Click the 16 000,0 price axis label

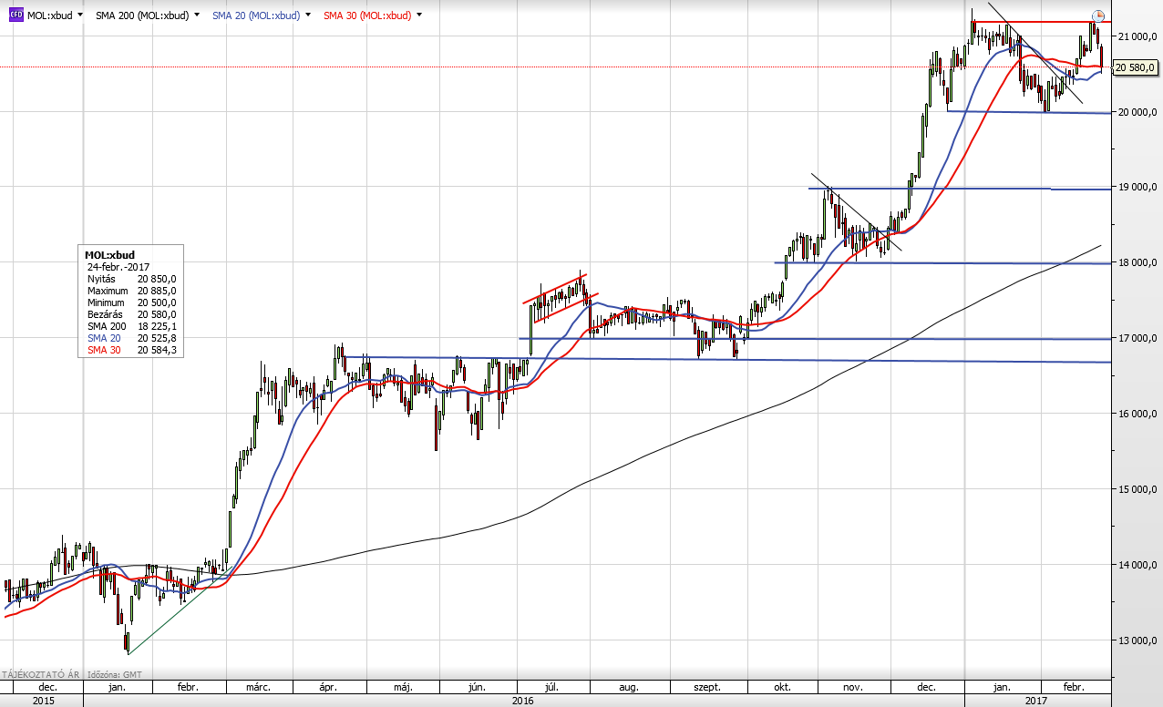point(1137,414)
